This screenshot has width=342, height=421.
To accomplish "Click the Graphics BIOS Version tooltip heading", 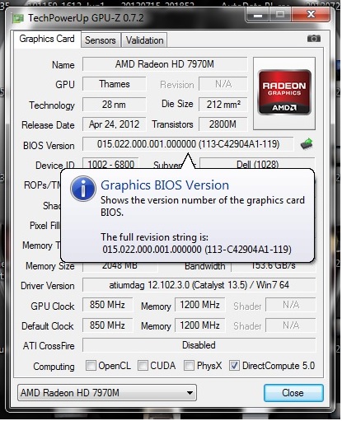I will (x=165, y=185).
